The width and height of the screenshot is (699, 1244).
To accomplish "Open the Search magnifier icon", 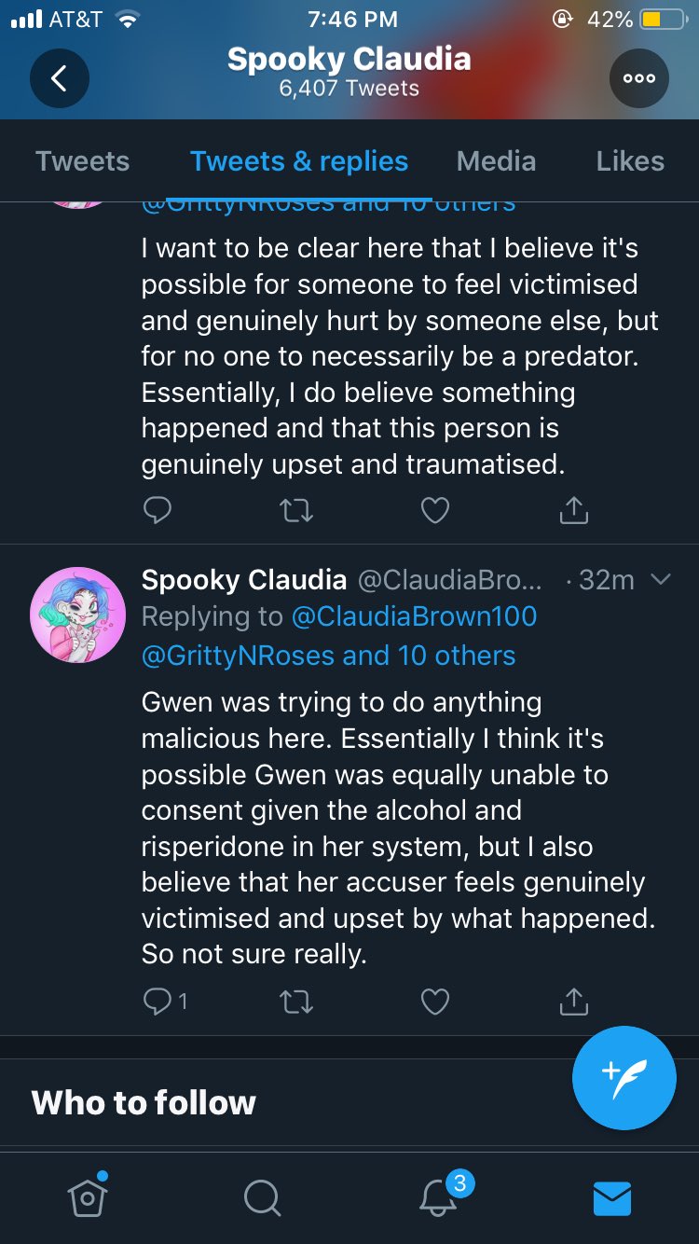I will [x=262, y=1197].
